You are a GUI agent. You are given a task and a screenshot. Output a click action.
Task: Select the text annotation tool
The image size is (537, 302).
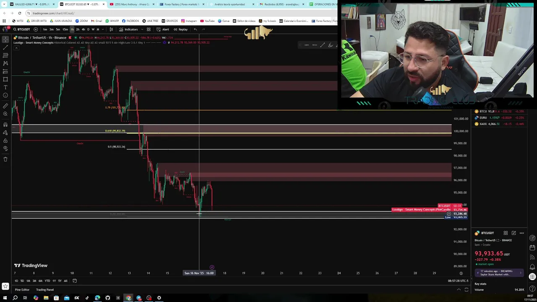5,87
